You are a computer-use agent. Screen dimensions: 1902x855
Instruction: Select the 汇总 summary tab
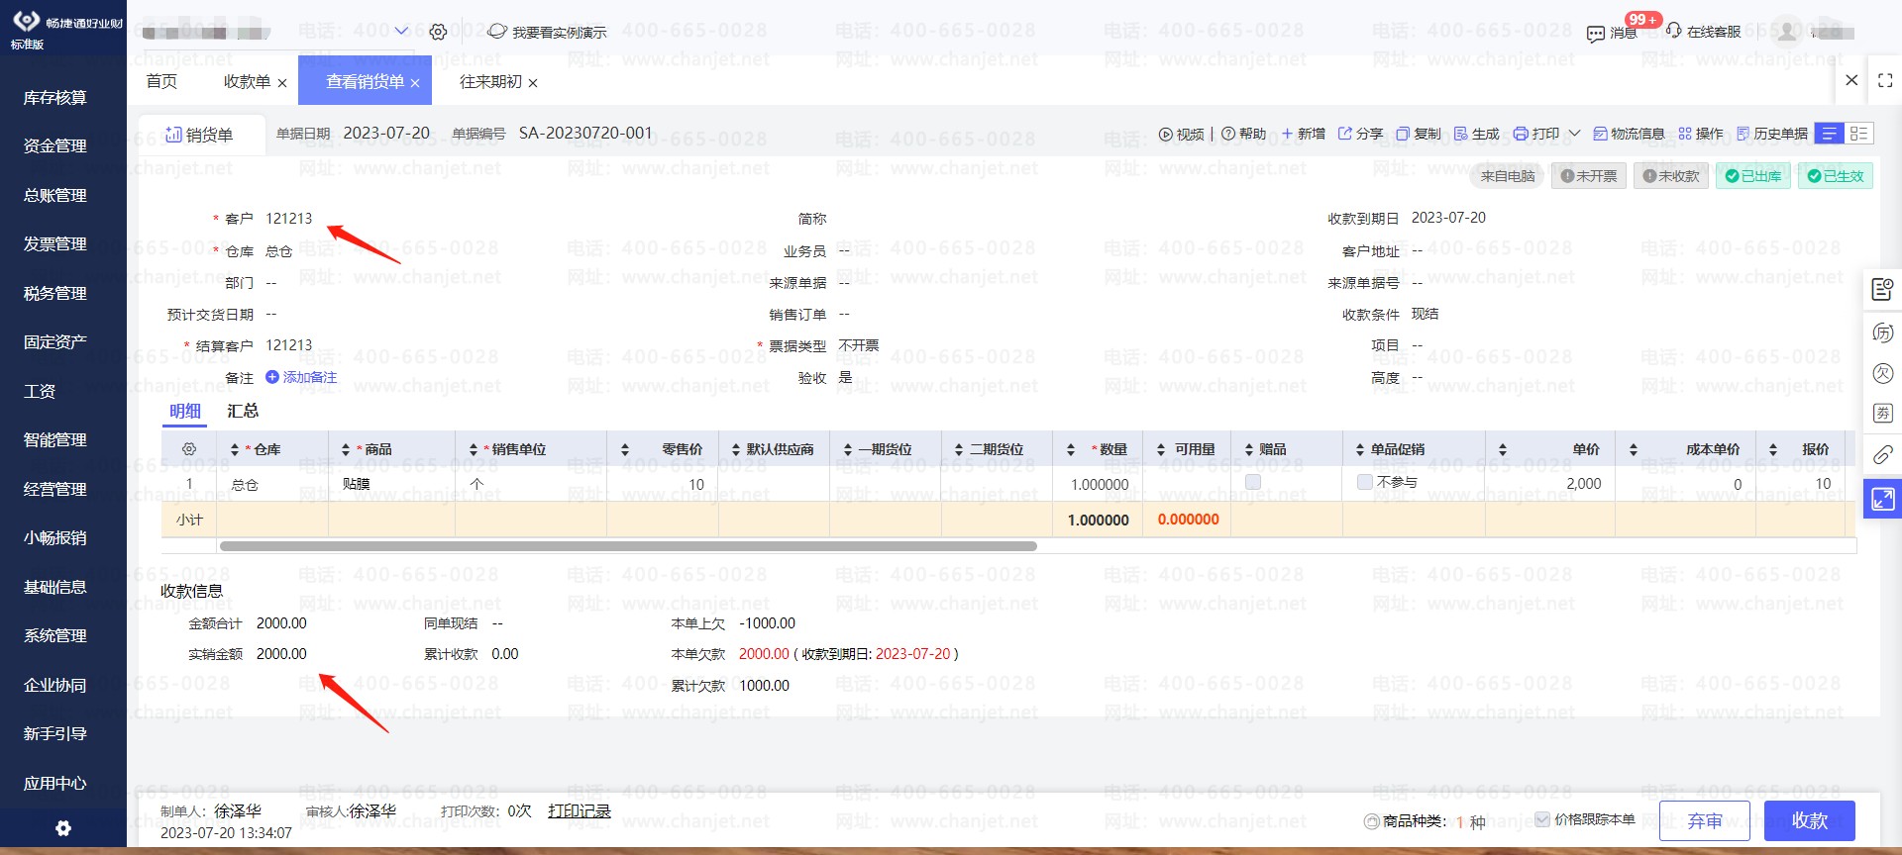243,411
